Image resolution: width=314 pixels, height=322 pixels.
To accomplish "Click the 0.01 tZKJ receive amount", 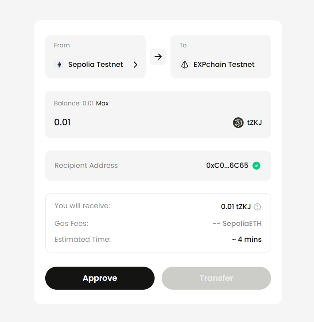I will (x=236, y=206).
